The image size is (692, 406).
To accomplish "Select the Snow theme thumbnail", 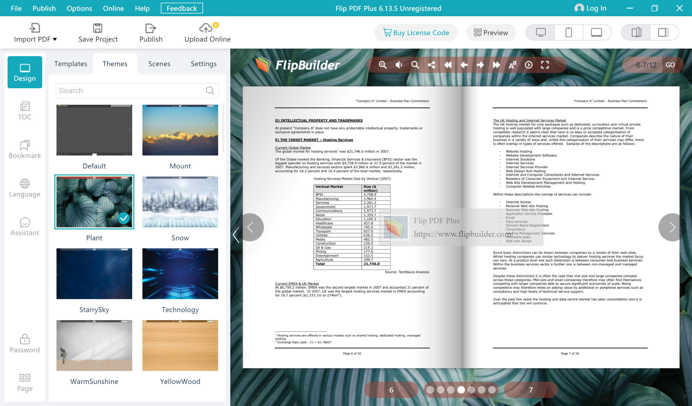I will [x=180, y=202].
